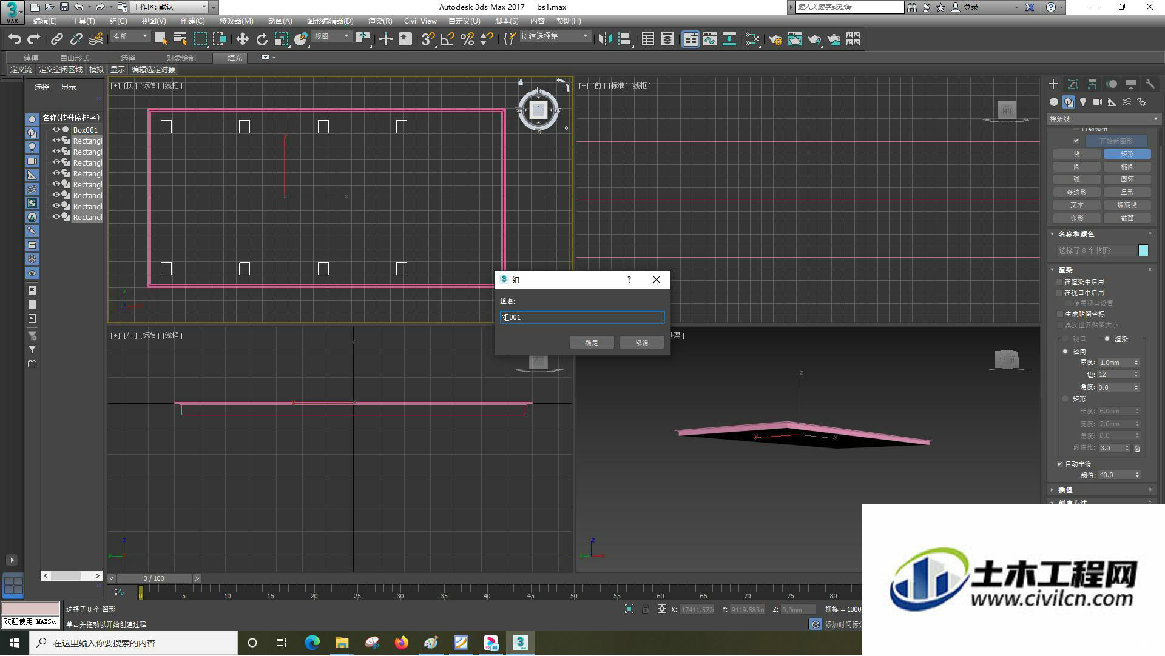Click the Undo arrow icon
Image resolution: width=1165 pixels, height=656 pixels.
coord(15,39)
